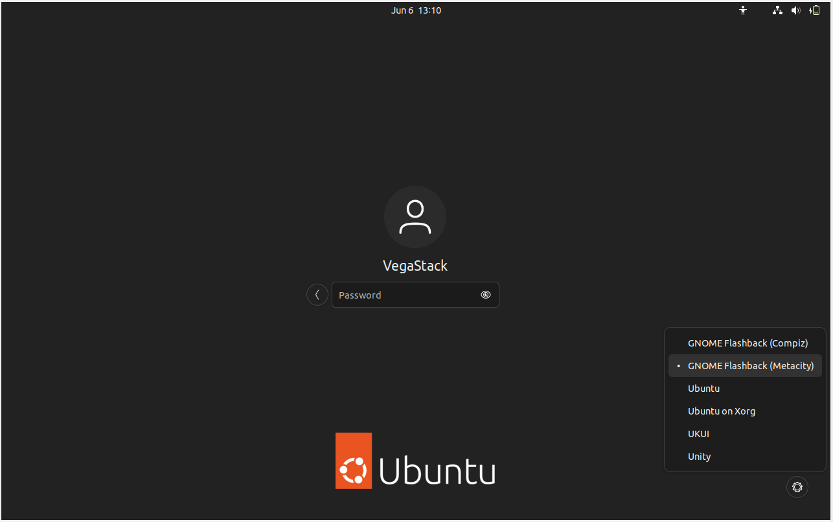
Task: Click the battery status icon
Action: [x=815, y=10]
